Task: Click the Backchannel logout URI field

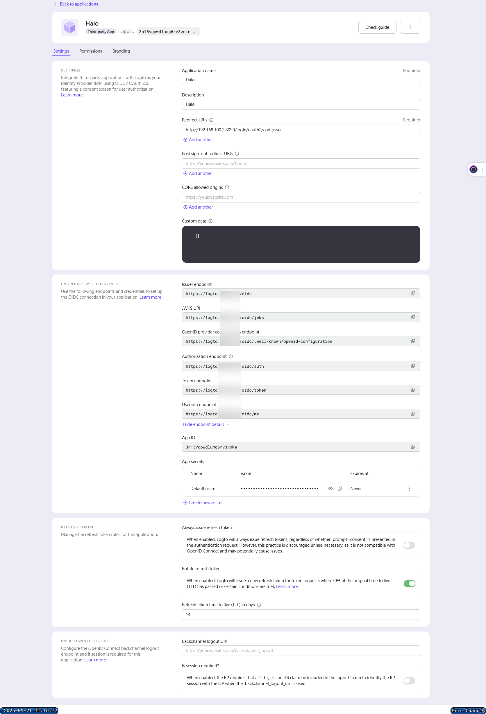Action: coord(301,651)
